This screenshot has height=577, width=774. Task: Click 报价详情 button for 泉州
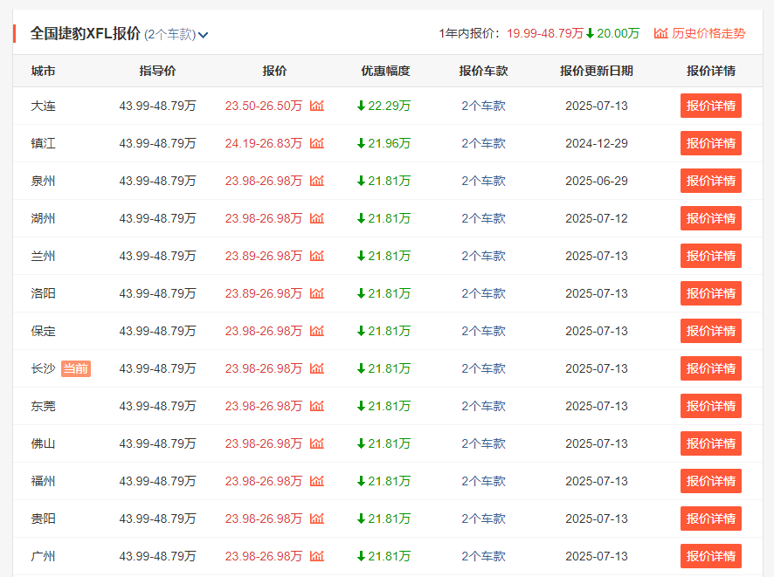pos(711,181)
